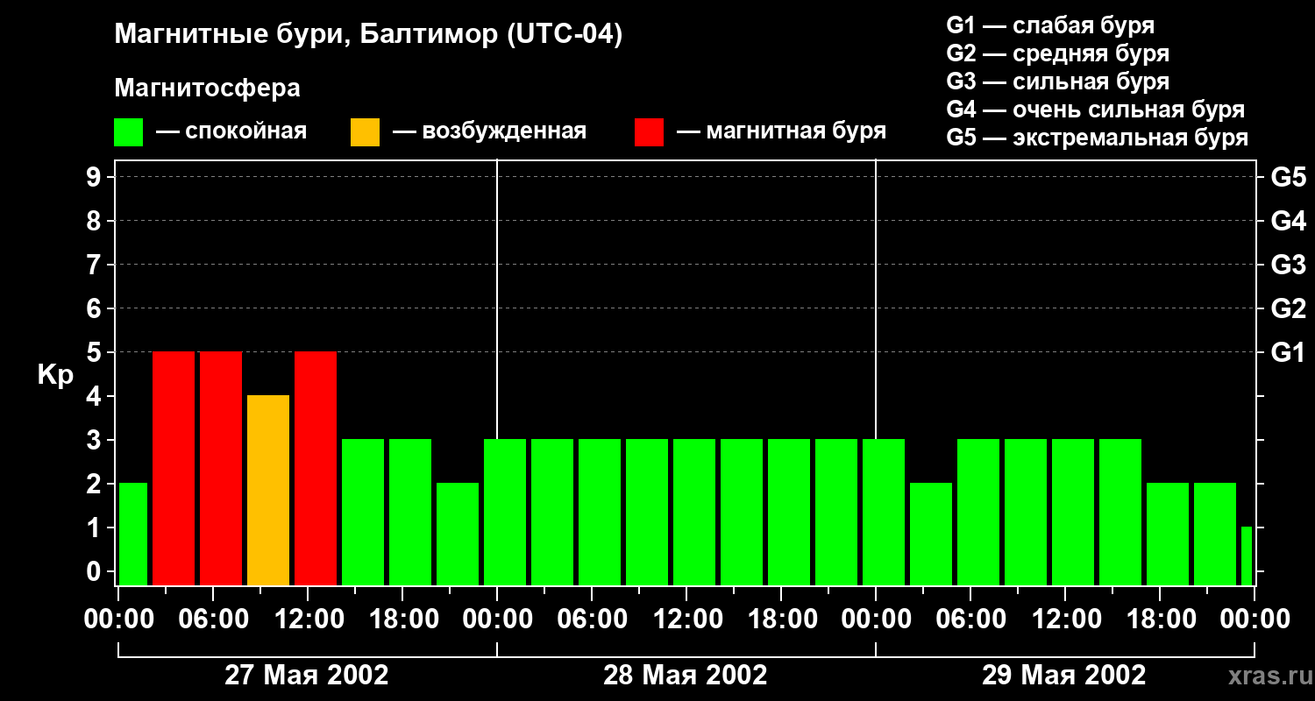Click the '— спокойная' legend label

click(231, 132)
